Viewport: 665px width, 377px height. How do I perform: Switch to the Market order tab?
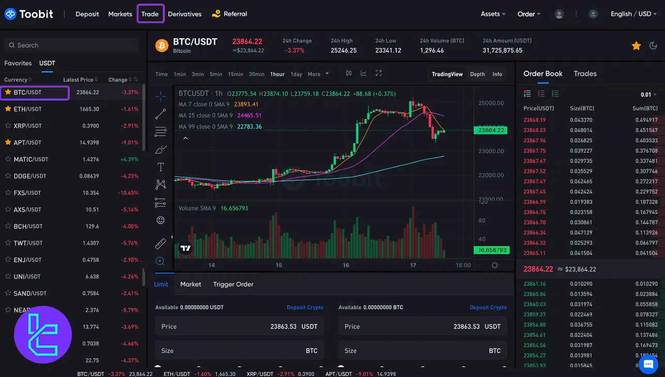[191, 284]
